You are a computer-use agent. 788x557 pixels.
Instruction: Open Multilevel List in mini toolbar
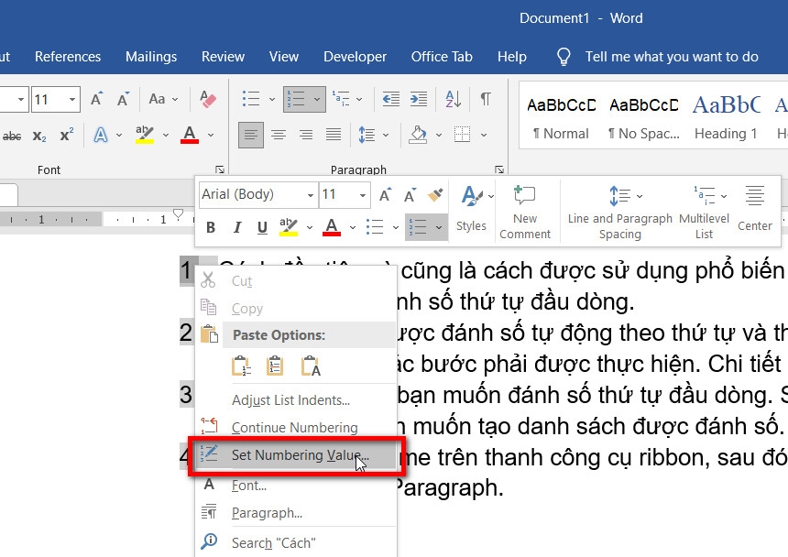(704, 212)
